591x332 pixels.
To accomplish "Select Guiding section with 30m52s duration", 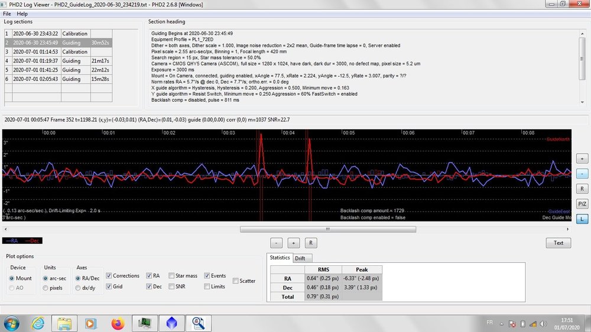I will tap(58, 43).
